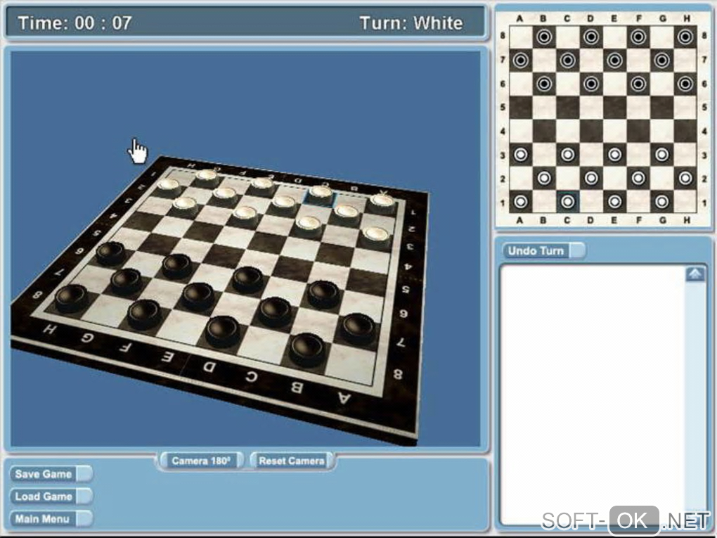Click black piece on B6 in mini-map

(x=544, y=83)
